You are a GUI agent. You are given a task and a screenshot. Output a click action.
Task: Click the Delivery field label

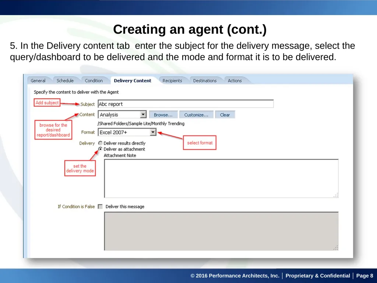(x=87, y=143)
